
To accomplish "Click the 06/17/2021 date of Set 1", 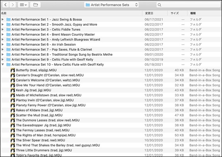I will point(154,19).
